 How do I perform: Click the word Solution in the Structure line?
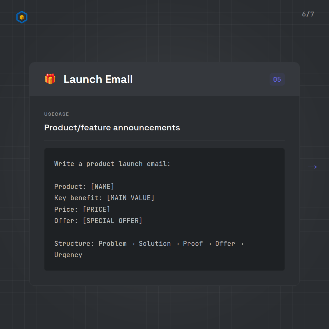click(155, 244)
